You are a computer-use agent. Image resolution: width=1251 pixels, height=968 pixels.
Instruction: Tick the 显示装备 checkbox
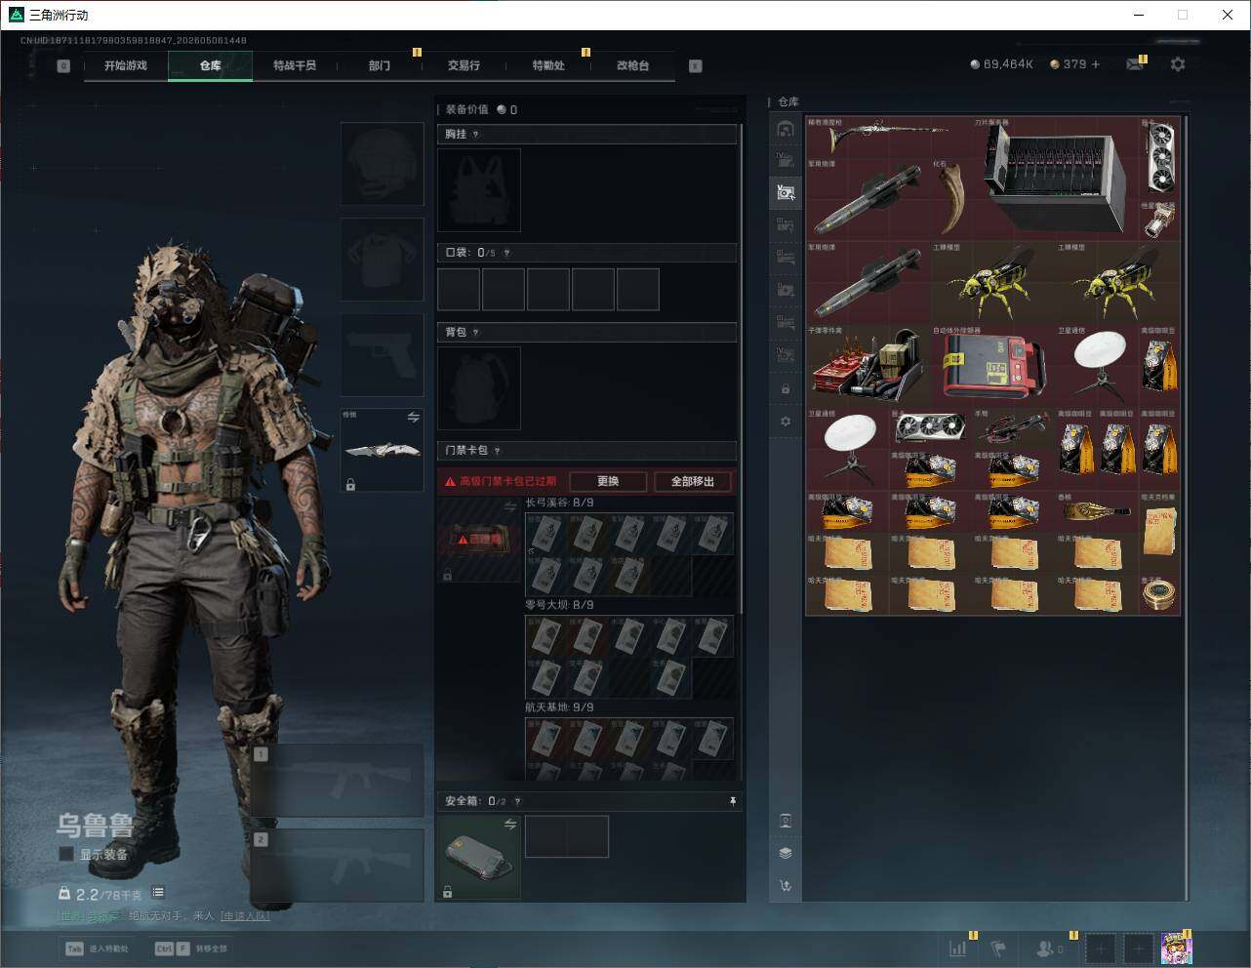click(66, 854)
